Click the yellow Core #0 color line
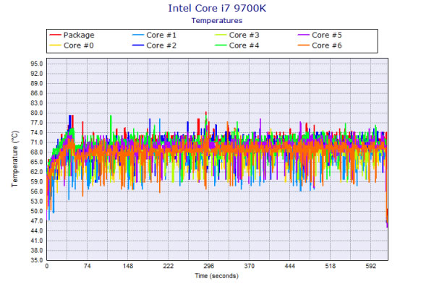 pyautogui.click(x=55, y=45)
